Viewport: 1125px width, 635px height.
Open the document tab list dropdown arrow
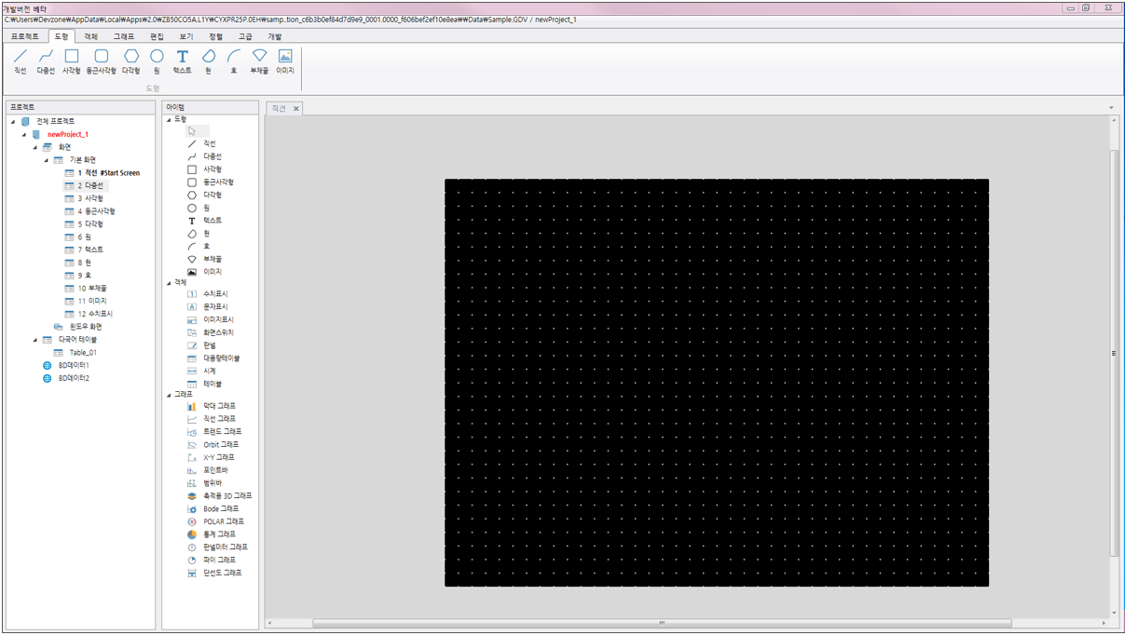(x=1111, y=108)
